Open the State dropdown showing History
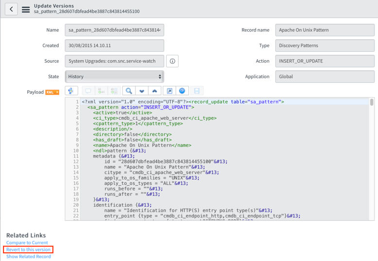This screenshot has width=378, height=261. point(115,77)
